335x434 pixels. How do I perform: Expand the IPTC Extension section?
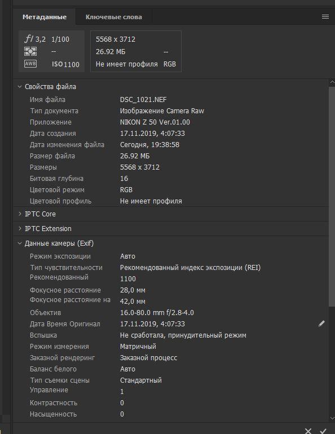[x=20, y=228]
